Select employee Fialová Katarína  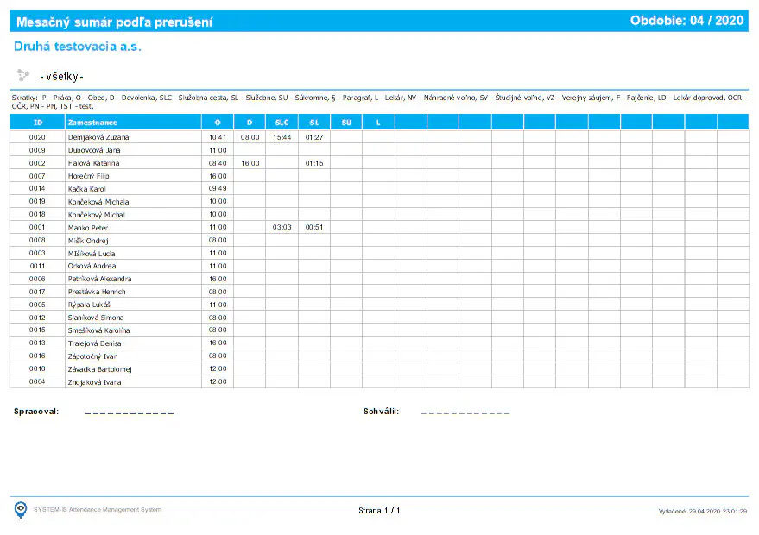[93, 163]
